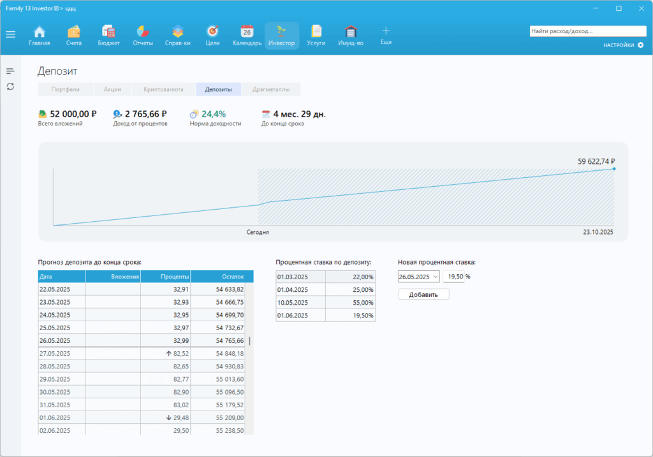The height and width of the screenshot is (457, 653).
Task: Open НАСТРОЙКИ settings gear
Action: [x=640, y=45]
